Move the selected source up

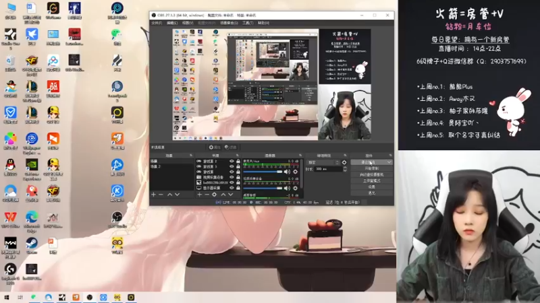223,195
